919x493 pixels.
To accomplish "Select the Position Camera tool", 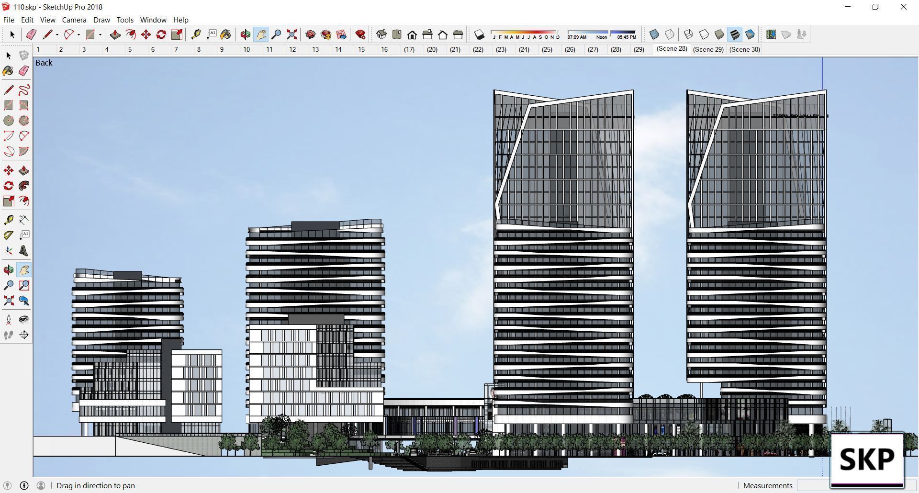I will tap(9, 320).
